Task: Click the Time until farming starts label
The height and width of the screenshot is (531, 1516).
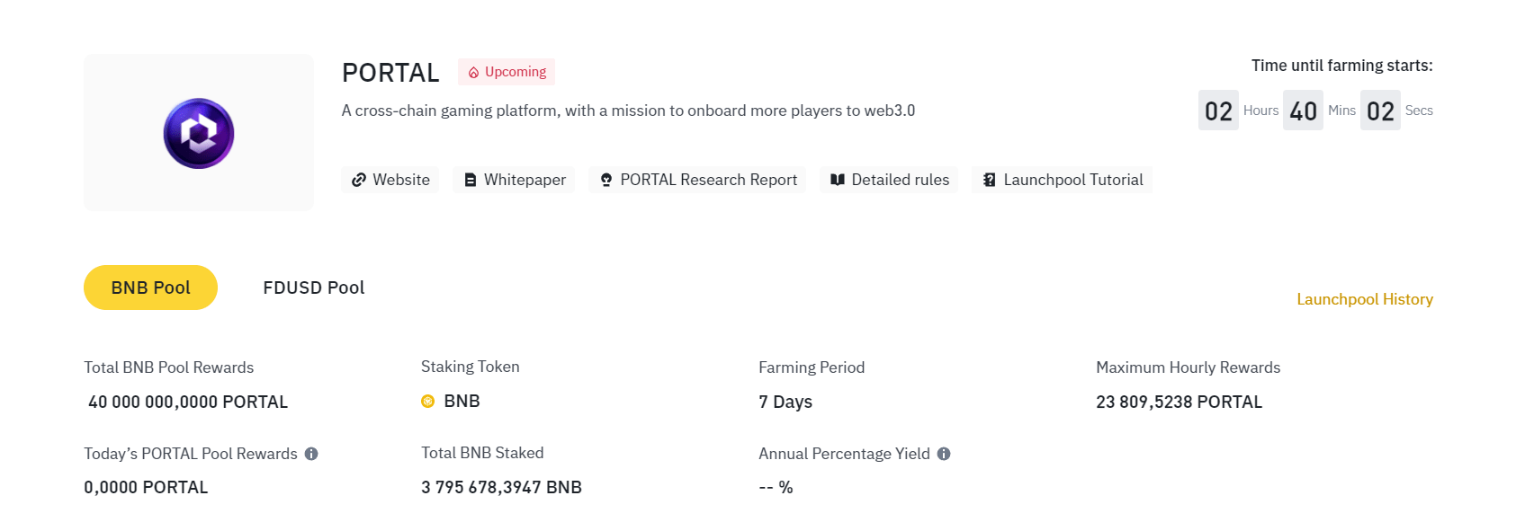Action: (x=1341, y=66)
